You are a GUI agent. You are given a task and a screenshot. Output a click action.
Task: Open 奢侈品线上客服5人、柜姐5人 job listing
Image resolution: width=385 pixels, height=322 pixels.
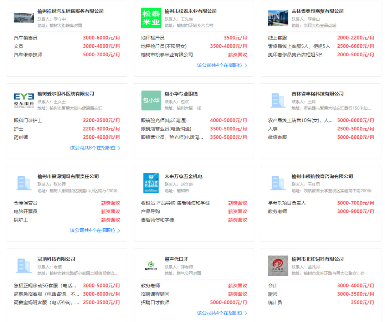click(x=299, y=46)
